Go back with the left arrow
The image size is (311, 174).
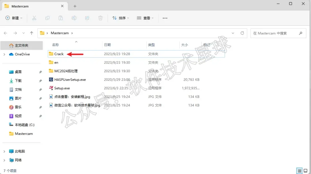pos(5,33)
